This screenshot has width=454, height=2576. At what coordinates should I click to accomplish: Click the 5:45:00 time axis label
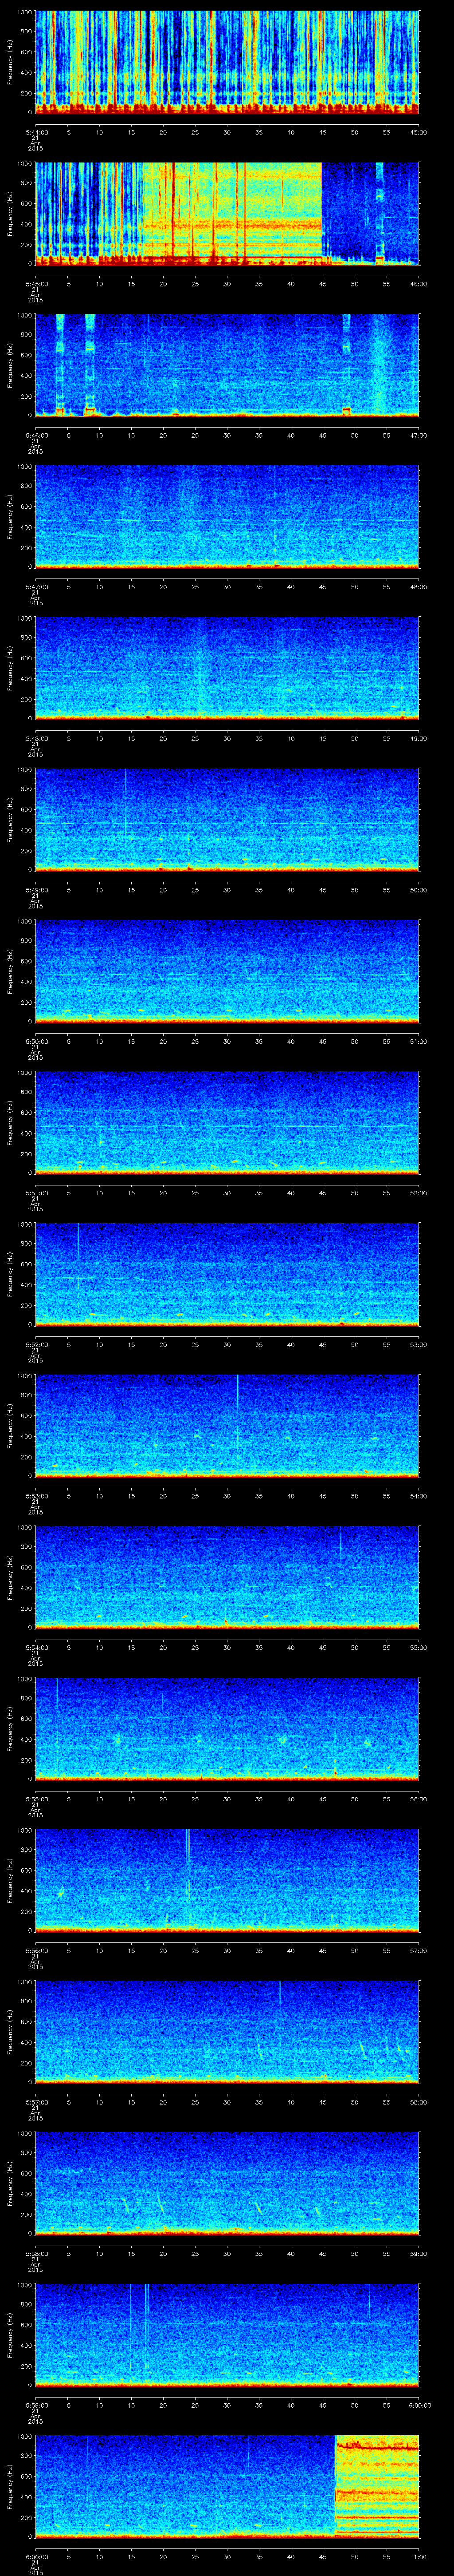click(x=36, y=284)
